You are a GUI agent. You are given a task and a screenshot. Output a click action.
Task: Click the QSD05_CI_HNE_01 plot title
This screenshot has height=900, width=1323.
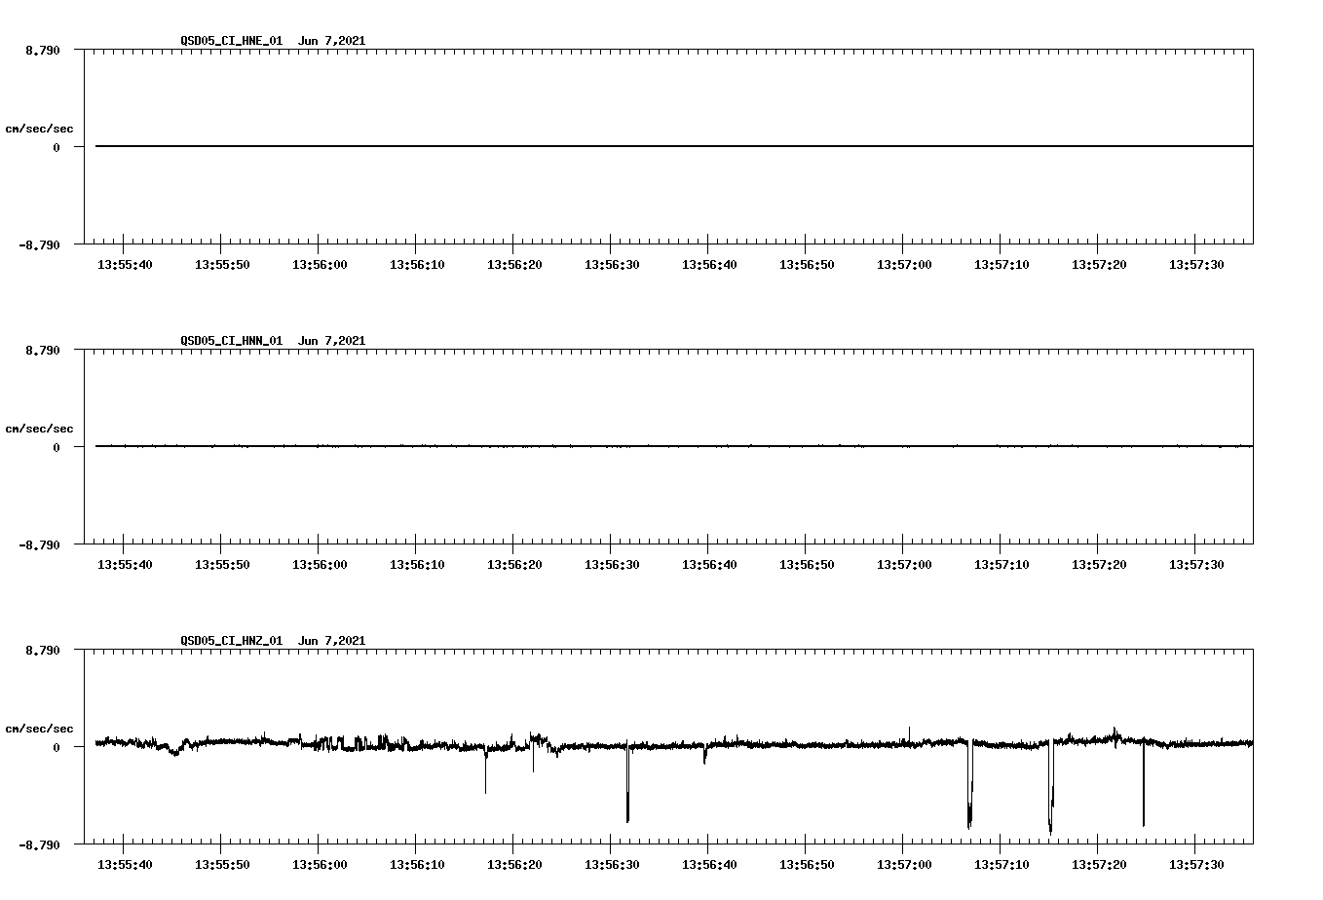click(232, 41)
